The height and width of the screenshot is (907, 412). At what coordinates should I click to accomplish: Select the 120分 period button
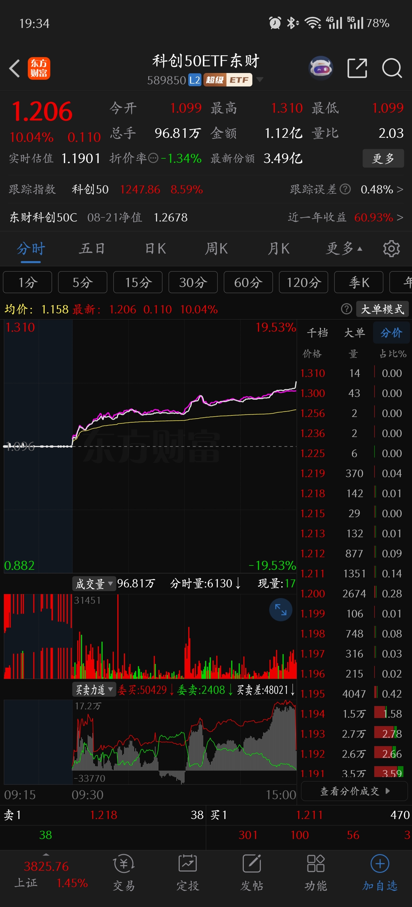[304, 282]
